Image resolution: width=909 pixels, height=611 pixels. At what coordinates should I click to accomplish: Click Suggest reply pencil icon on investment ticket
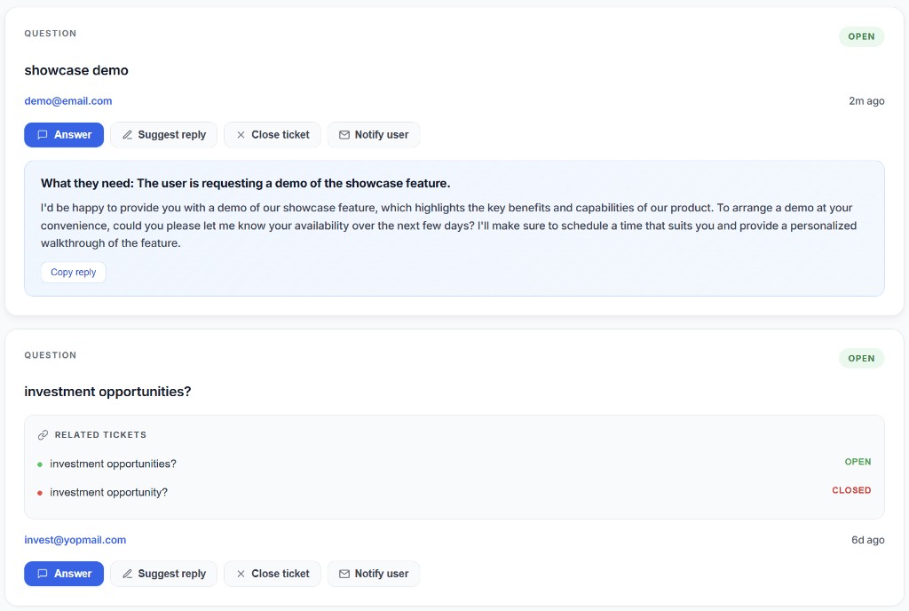click(x=128, y=574)
